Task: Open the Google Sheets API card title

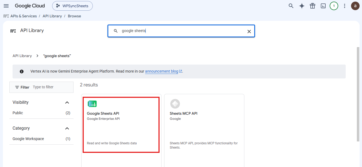Action: tap(103, 113)
